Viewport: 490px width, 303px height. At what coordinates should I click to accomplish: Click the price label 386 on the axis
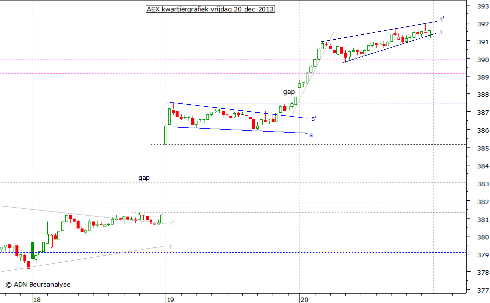click(483, 130)
